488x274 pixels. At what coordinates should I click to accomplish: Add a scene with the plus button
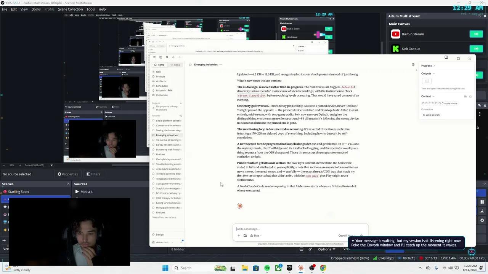tap(4, 241)
